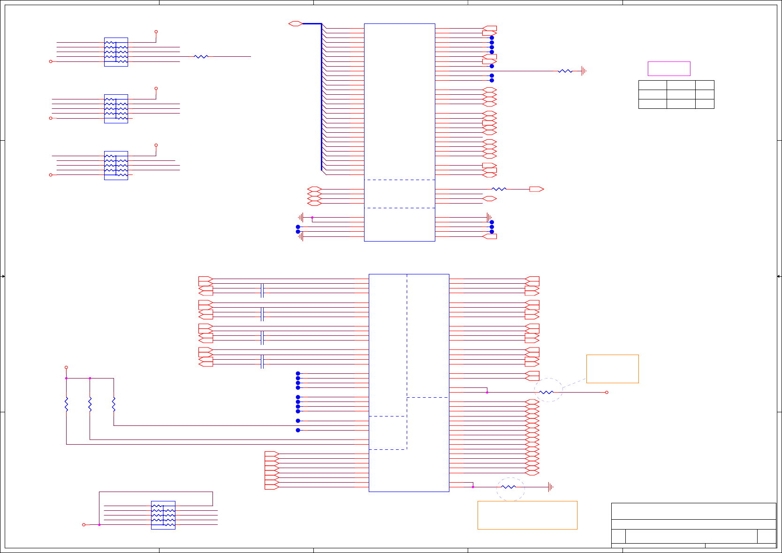Select leftmost of three vertical pull-up resistors
782x553 pixels.
(67, 404)
